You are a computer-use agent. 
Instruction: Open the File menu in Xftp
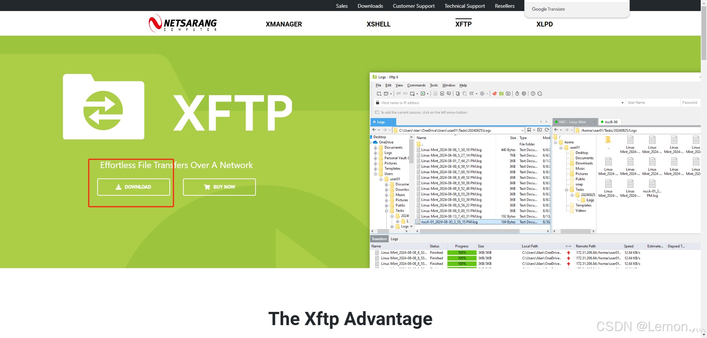point(378,85)
